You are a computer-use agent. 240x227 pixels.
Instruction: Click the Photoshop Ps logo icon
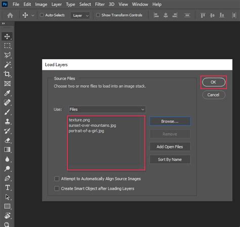[x=5, y=4]
